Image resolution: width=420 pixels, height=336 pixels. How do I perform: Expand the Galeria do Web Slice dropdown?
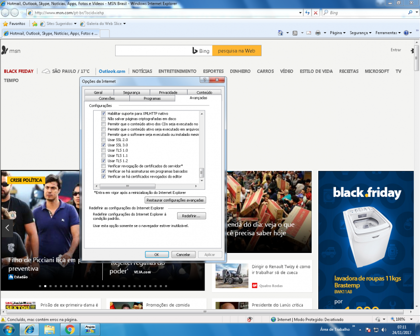click(124, 24)
